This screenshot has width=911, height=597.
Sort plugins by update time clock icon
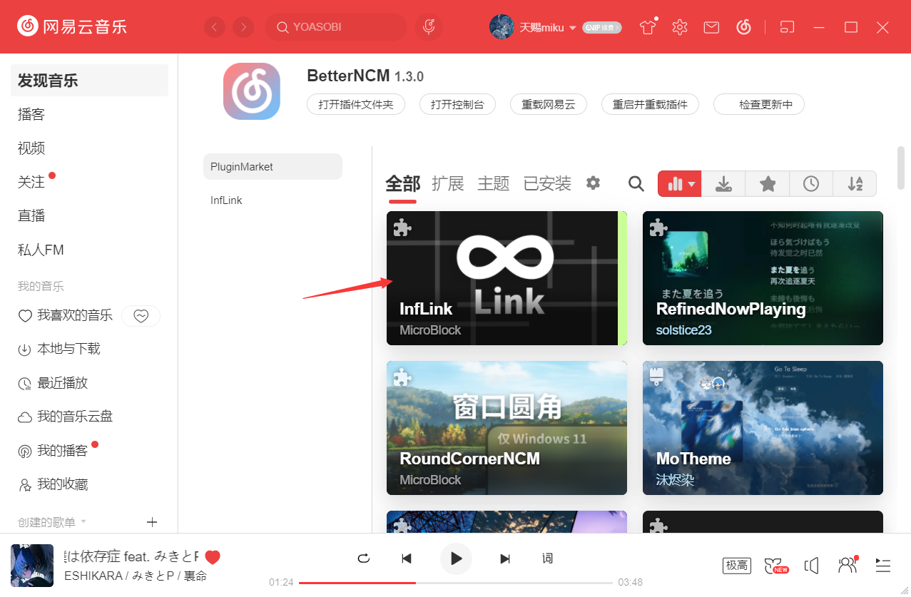pos(811,184)
